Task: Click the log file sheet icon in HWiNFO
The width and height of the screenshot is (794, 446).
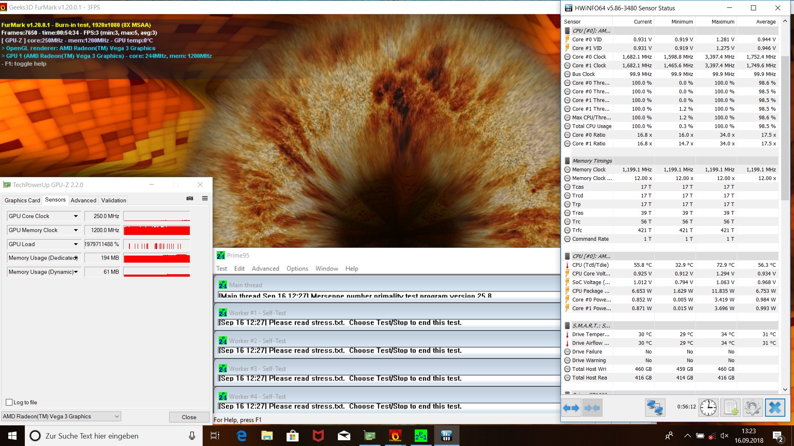Action: pos(731,408)
